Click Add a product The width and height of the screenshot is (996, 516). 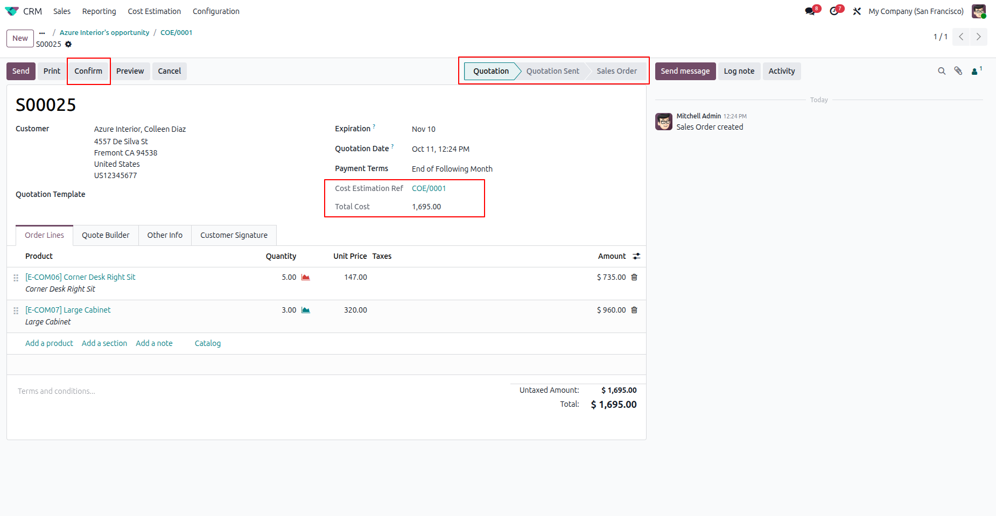(x=49, y=343)
